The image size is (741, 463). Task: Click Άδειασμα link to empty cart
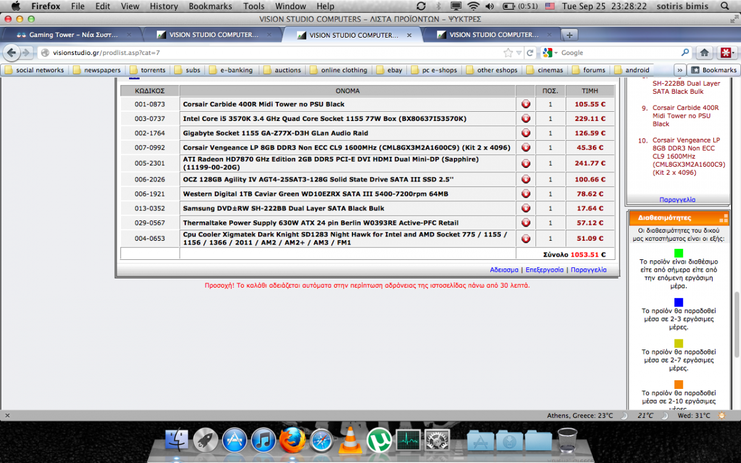pos(504,270)
